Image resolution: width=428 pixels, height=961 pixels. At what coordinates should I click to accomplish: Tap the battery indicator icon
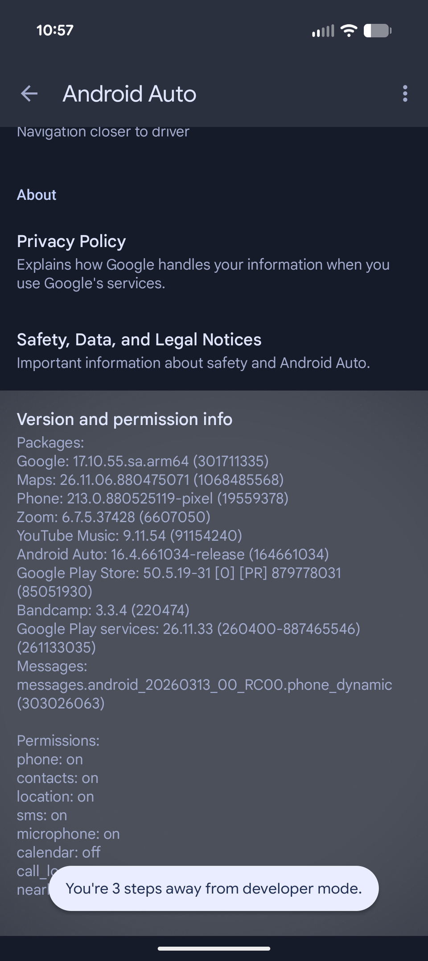[x=378, y=30]
